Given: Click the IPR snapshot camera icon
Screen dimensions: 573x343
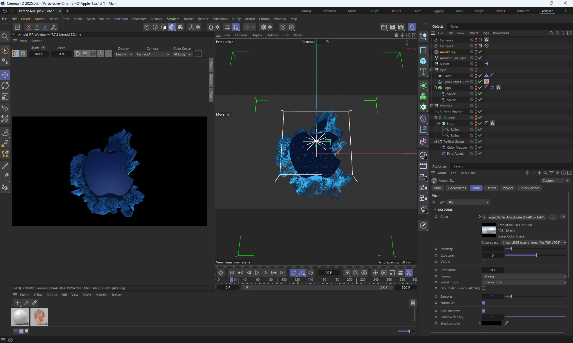Looking at the screenshot, I should click(x=198, y=54).
